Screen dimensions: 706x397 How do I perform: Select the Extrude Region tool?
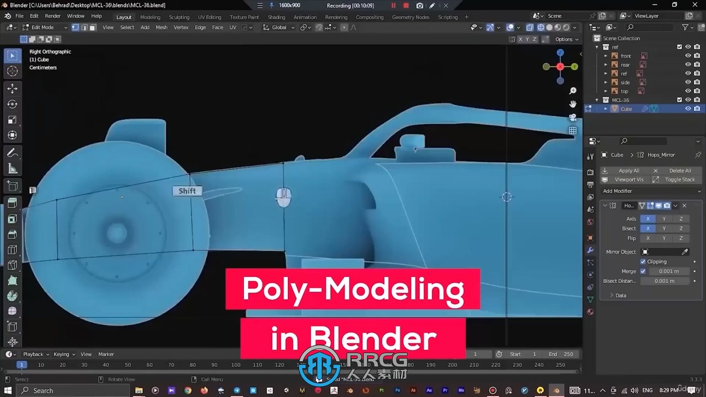12,203
